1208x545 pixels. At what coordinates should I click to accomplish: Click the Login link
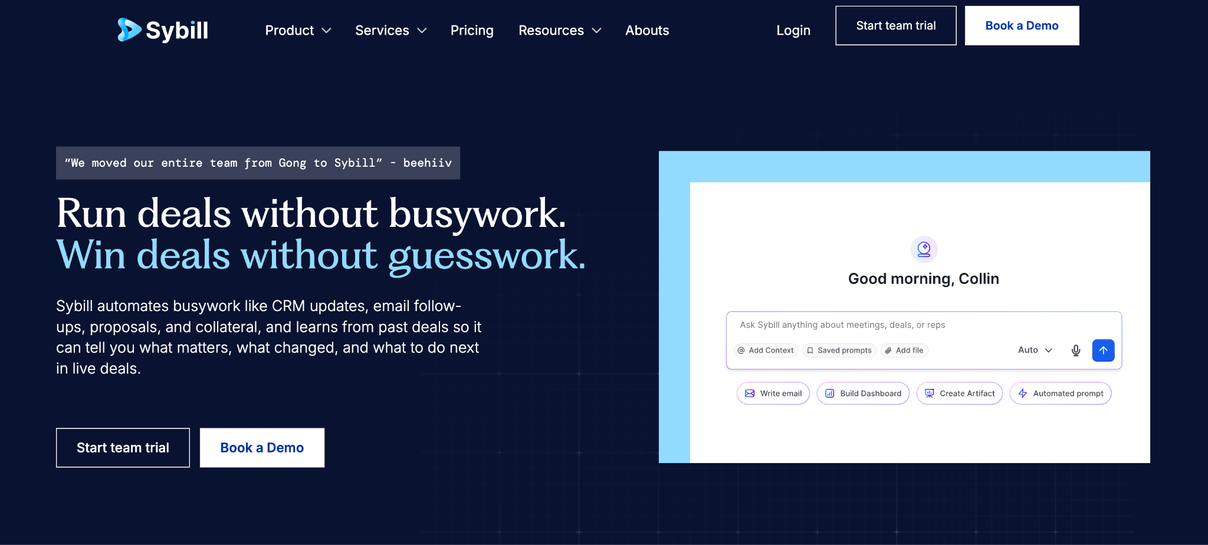pyautogui.click(x=793, y=31)
